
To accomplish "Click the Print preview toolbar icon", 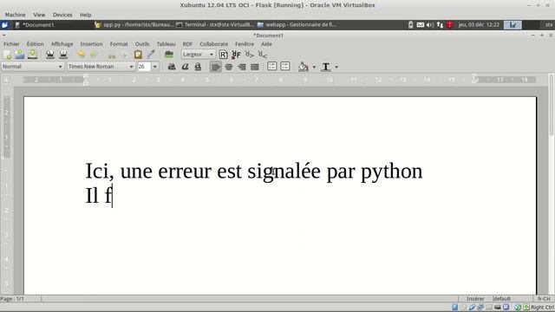I will click(63, 55).
